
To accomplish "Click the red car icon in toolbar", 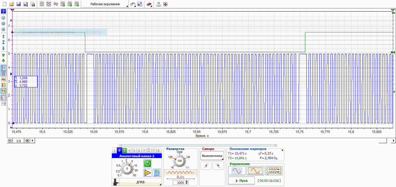I will tap(149, 4).
